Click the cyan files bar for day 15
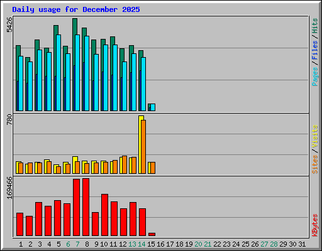 point(153,107)
